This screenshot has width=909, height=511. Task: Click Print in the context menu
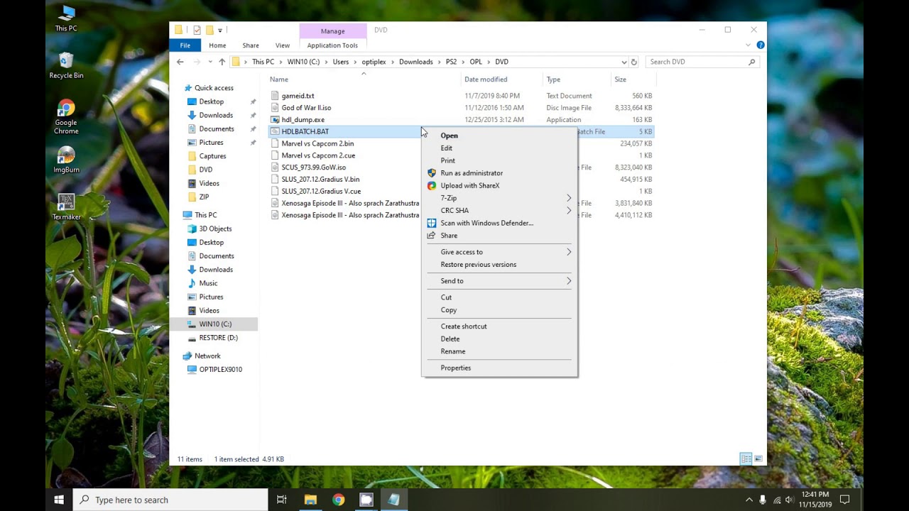(499, 161)
